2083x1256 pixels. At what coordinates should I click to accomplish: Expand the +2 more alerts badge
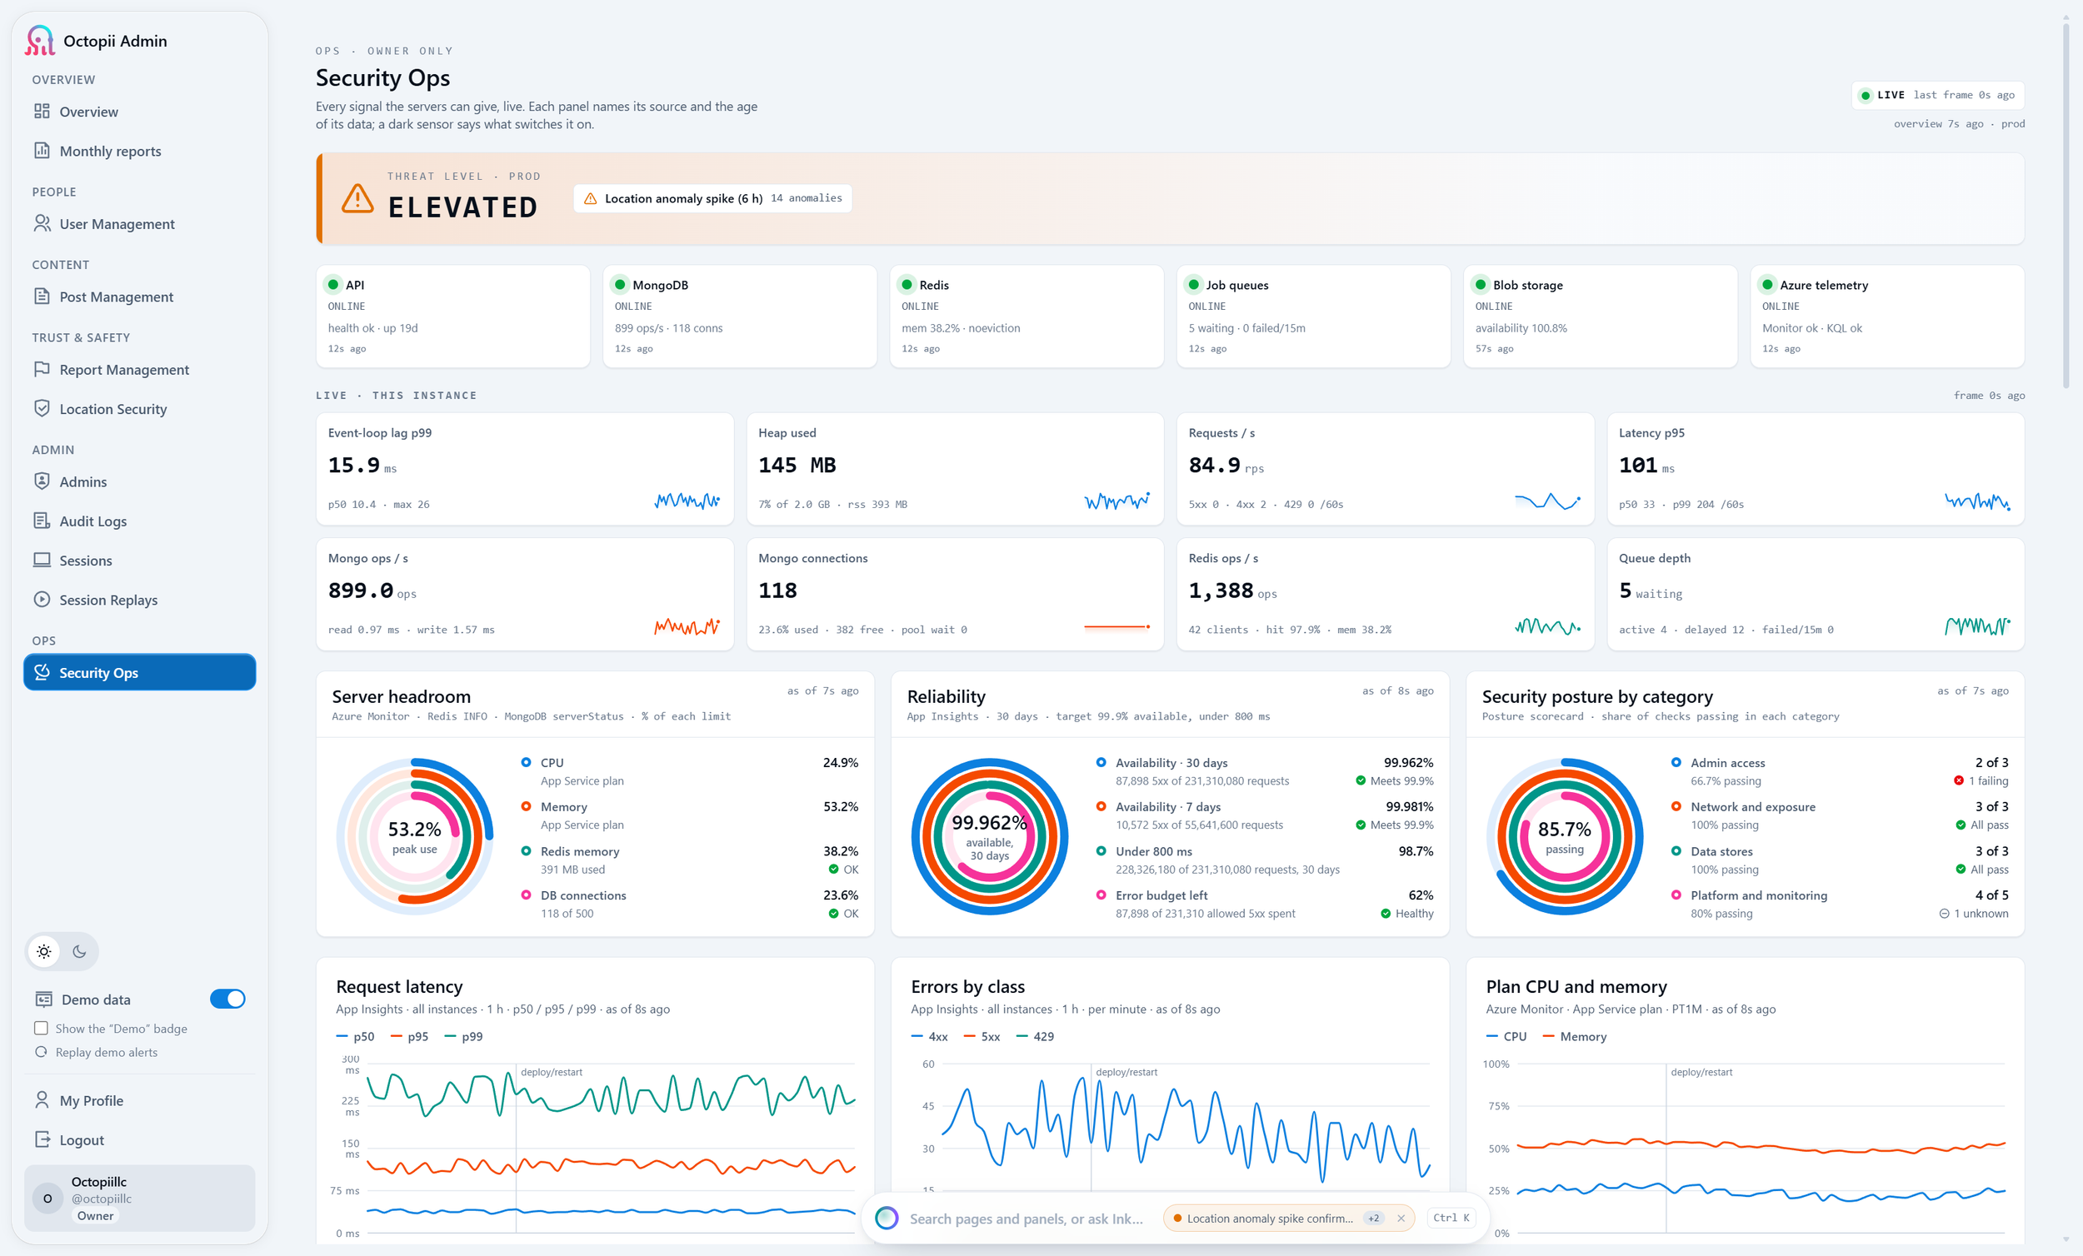point(1374,1218)
